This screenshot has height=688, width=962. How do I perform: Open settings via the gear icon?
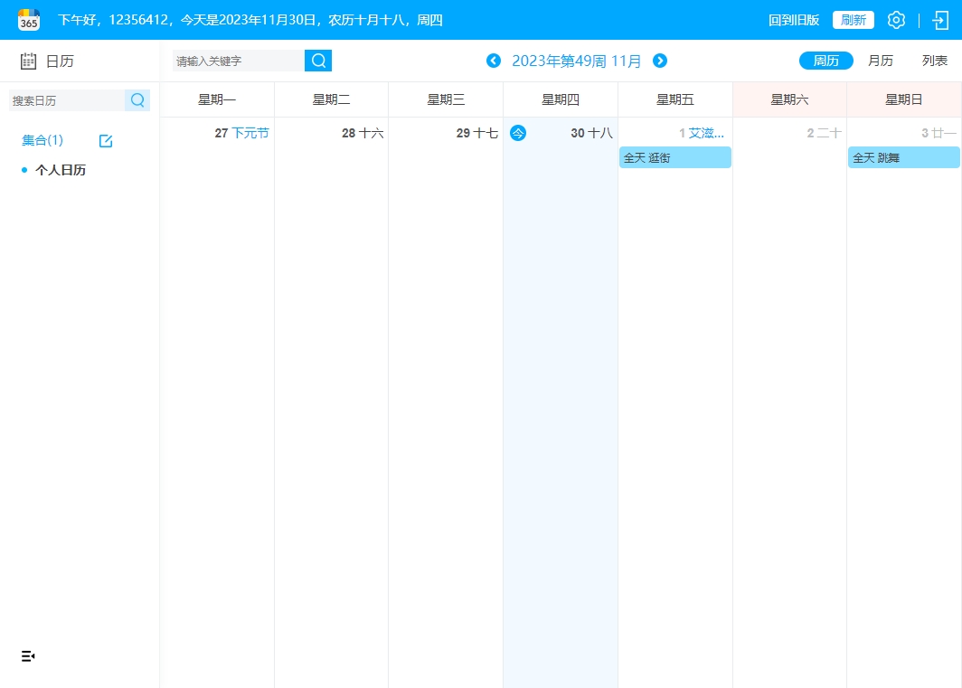tap(896, 19)
